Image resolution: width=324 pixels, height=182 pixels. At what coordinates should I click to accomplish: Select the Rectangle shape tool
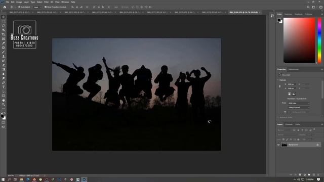(4, 96)
